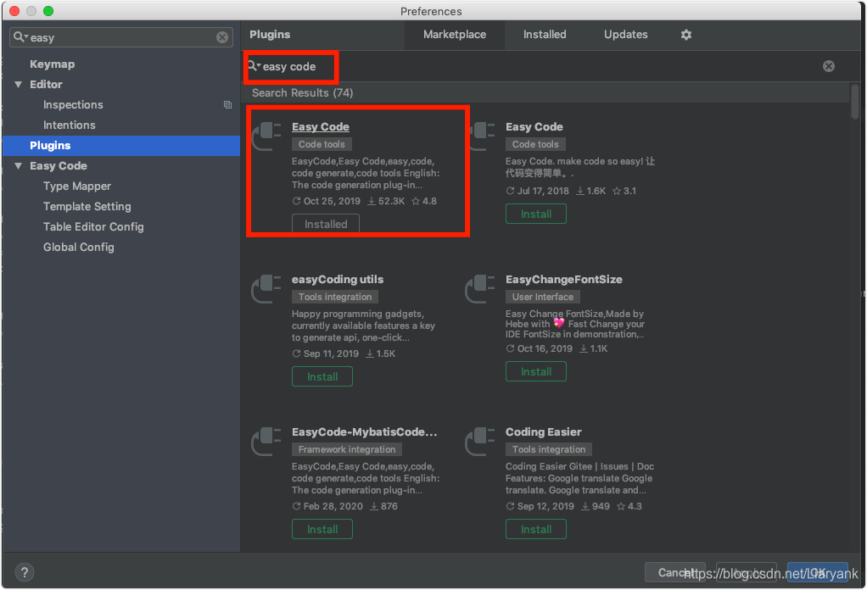Click the Tools integration tag of easyCoding utils

pyautogui.click(x=335, y=297)
